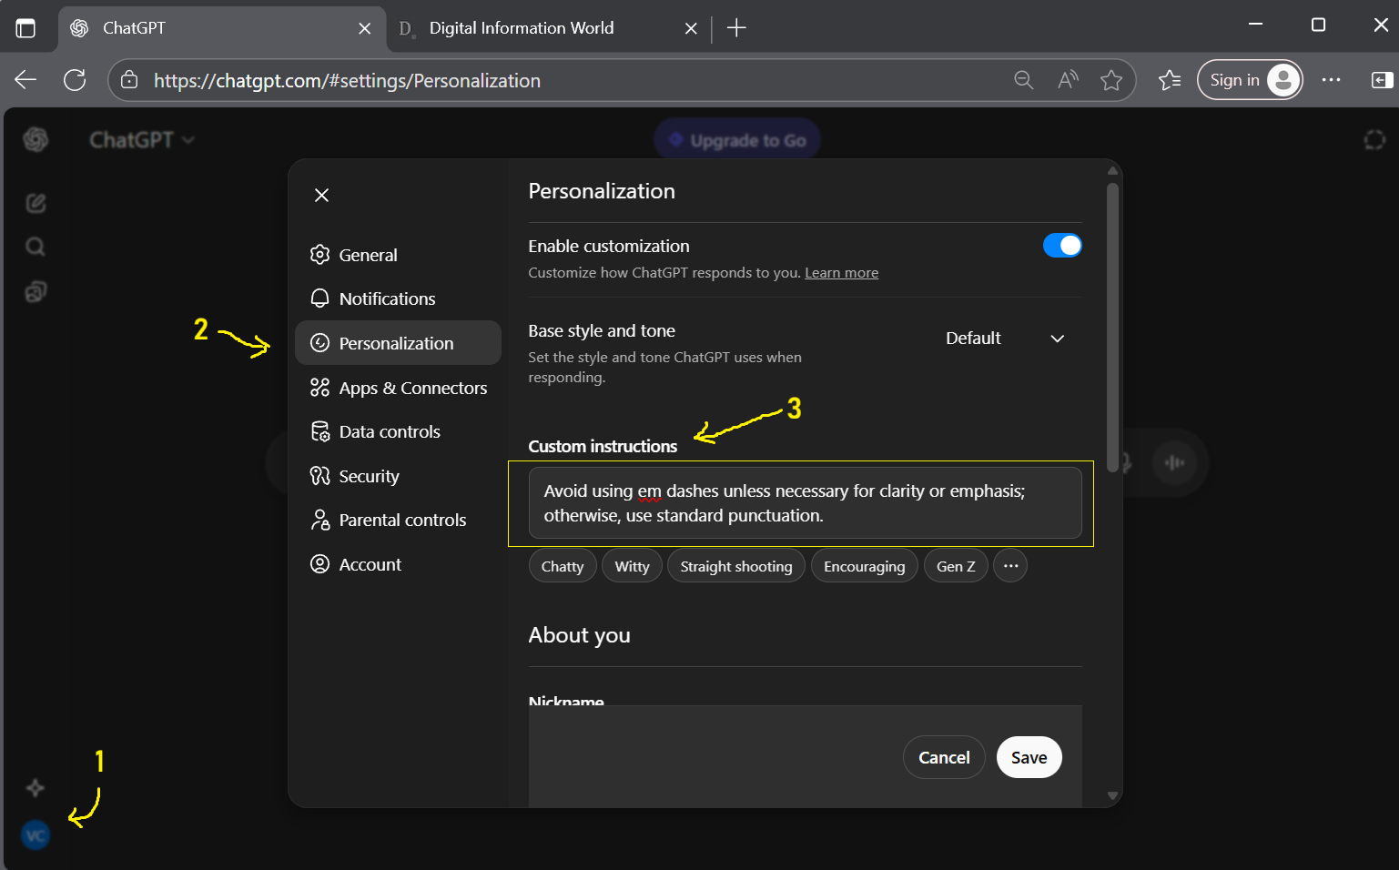Toggle Enable customization switch off
This screenshot has width=1399, height=870.
click(x=1061, y=246)
